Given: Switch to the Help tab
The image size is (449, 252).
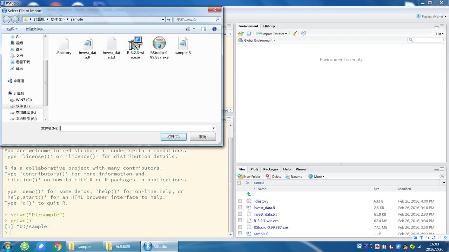Looking at the screenshot, I should [287, 169].
